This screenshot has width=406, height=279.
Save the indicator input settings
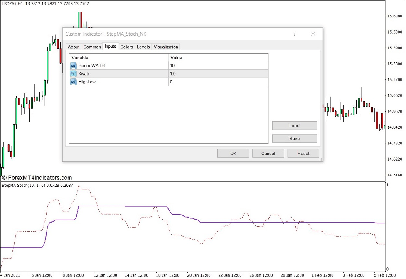pos(294,138)
